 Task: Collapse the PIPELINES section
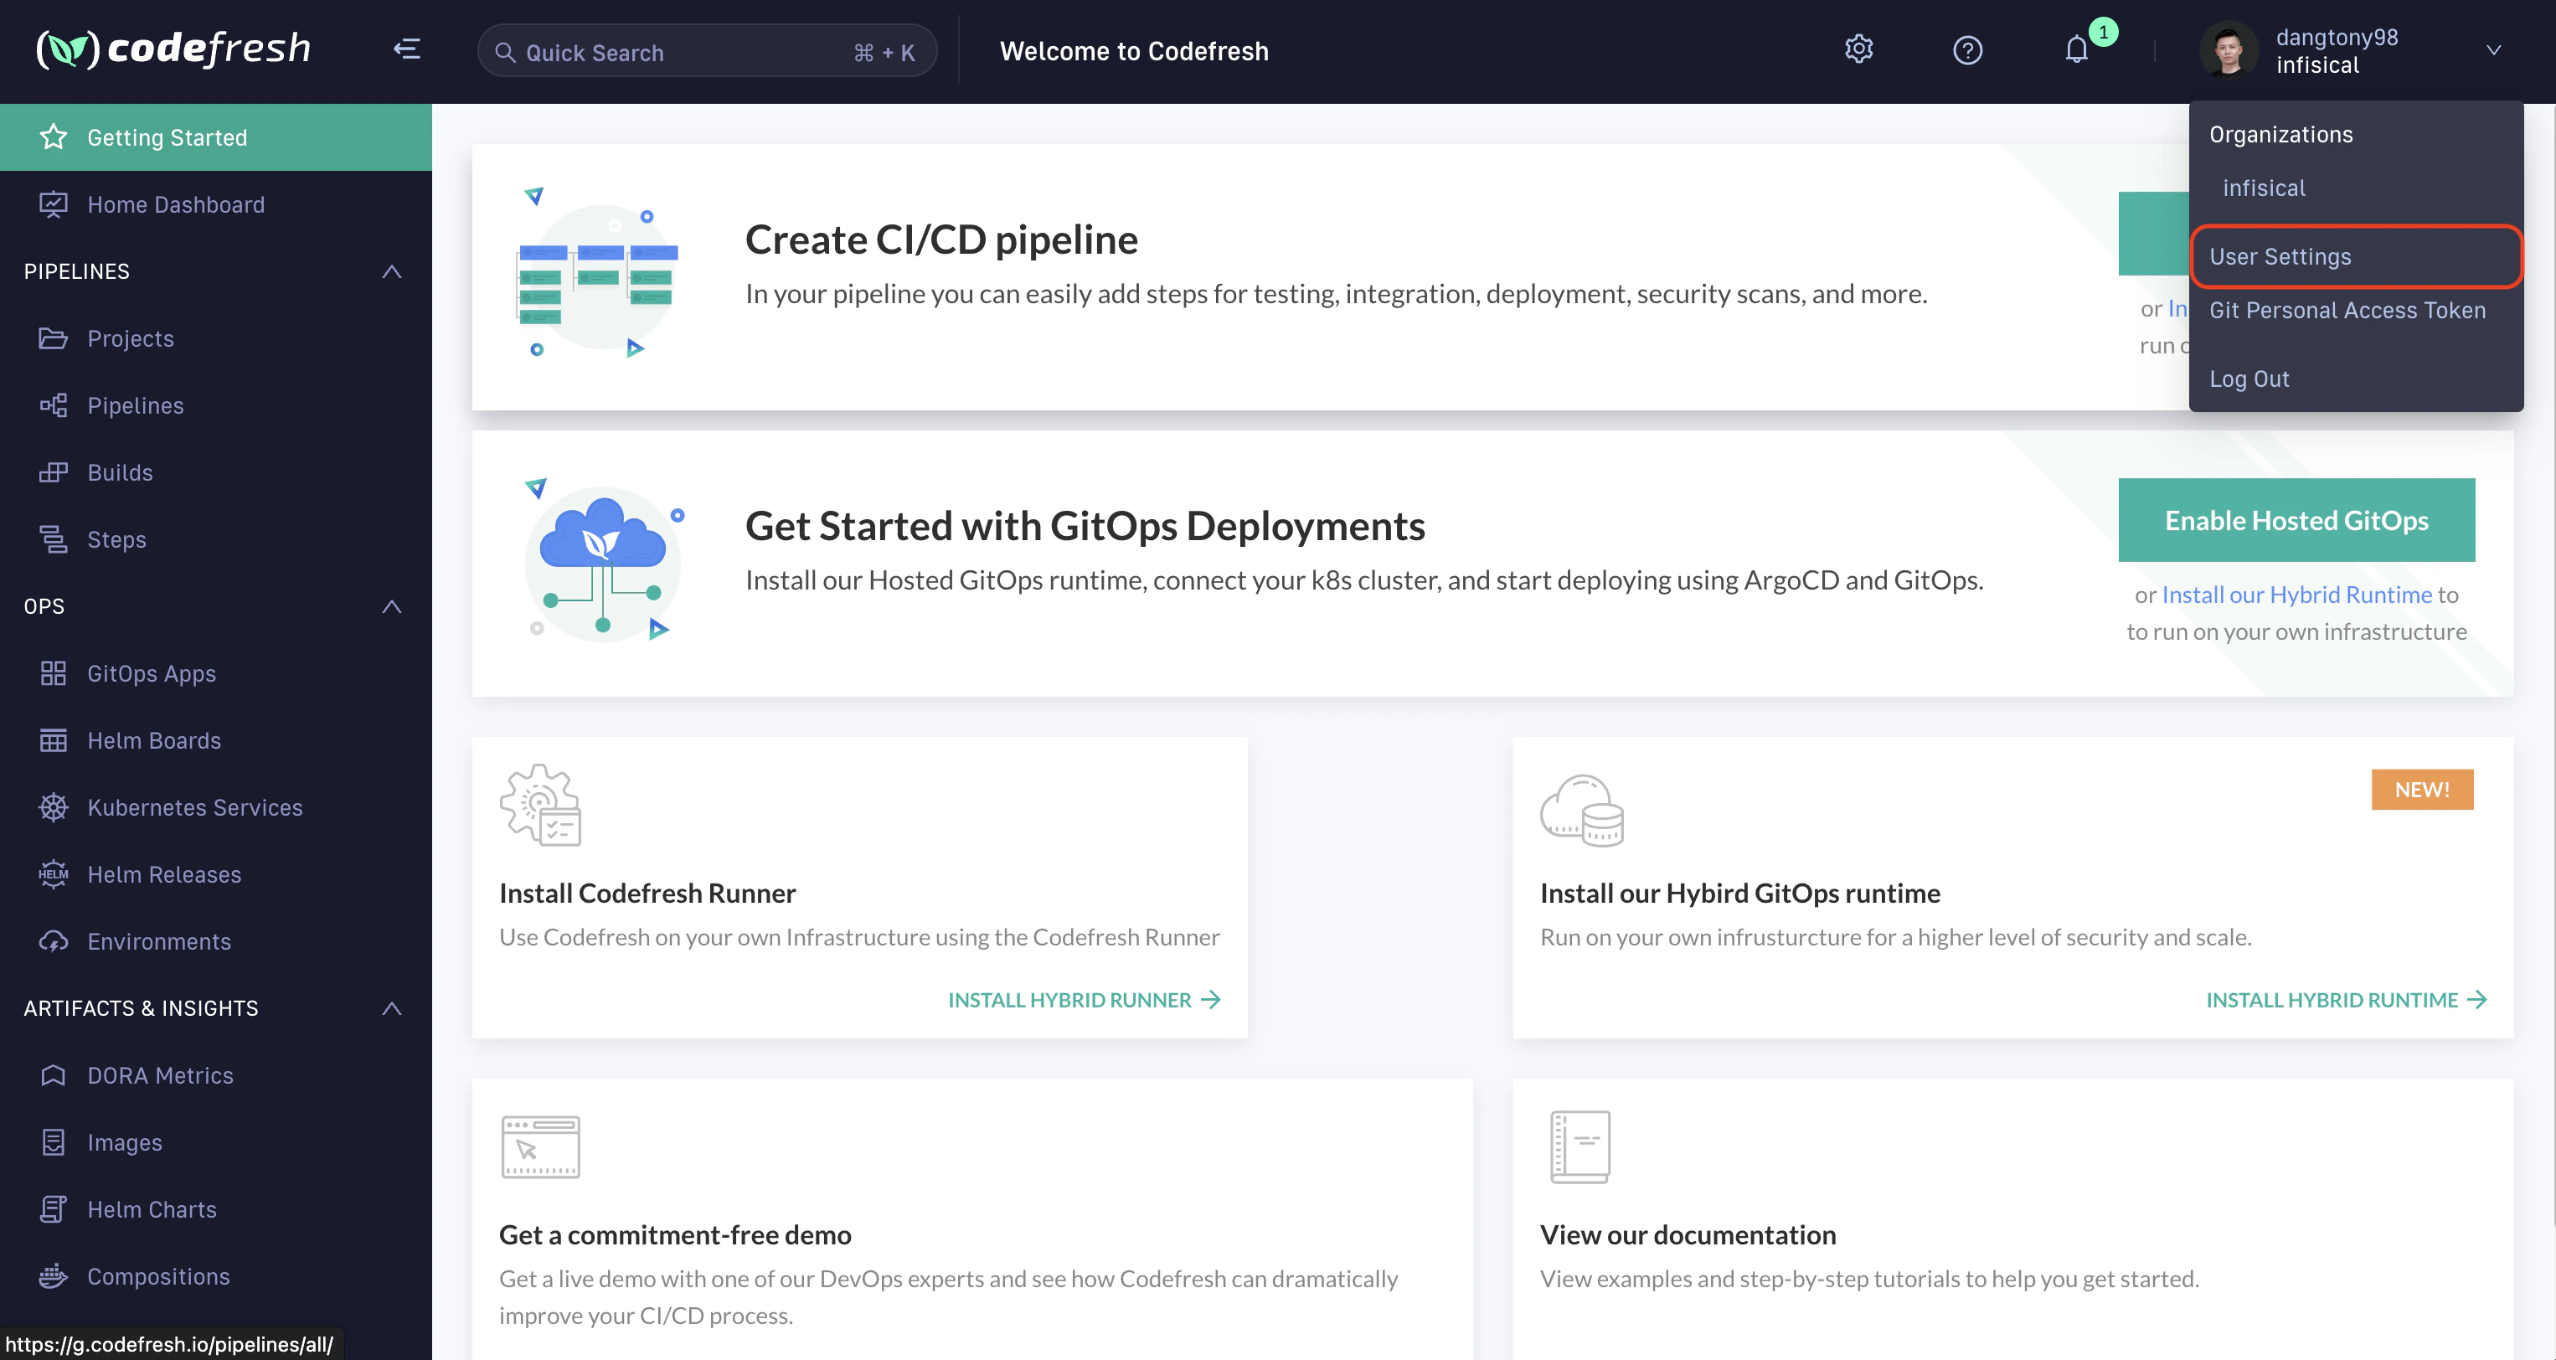392,270
